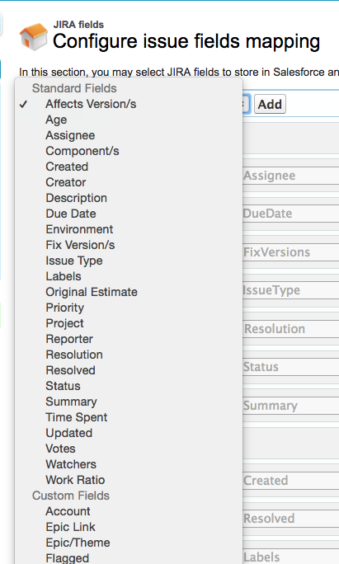This screenshot has height=564, width=339.
Task: Click the IssueType mapping field
Action: pyautogui.click(x=291, y=290)
